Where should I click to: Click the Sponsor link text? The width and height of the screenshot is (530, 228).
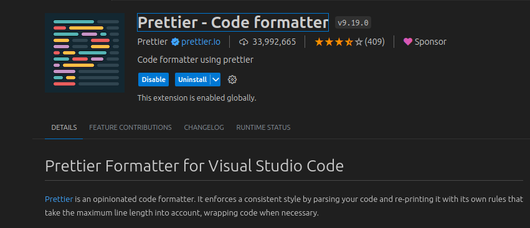pos(430,42)
